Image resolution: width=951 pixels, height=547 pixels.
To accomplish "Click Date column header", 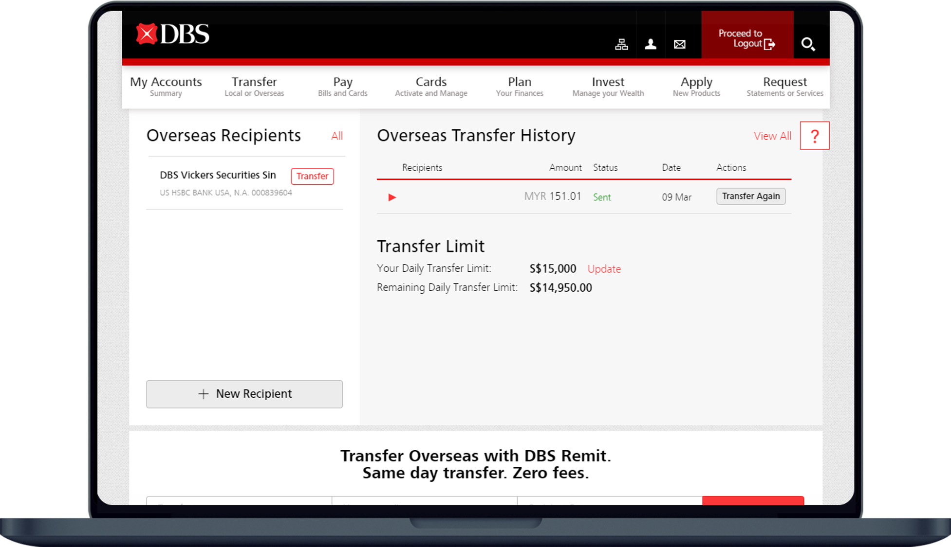I will (x=671, y=168).
